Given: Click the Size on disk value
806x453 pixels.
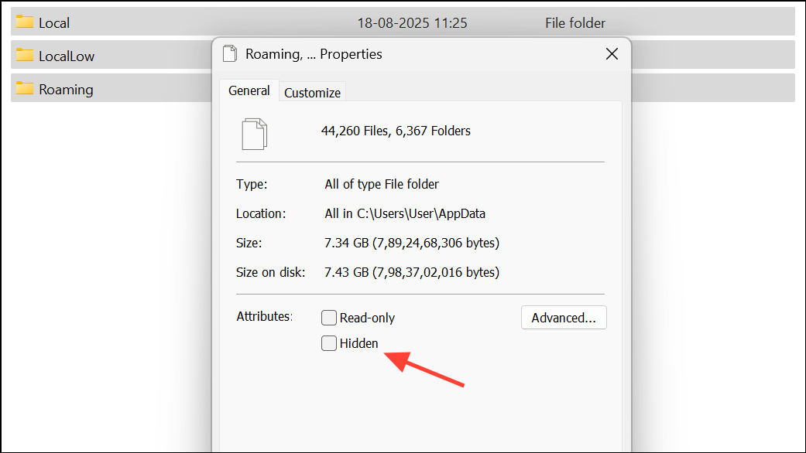Looking at the screenshot, I should [411, 271].
